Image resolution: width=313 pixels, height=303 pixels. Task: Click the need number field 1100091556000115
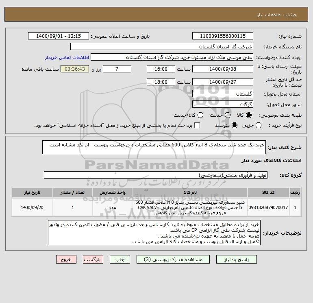223,36
